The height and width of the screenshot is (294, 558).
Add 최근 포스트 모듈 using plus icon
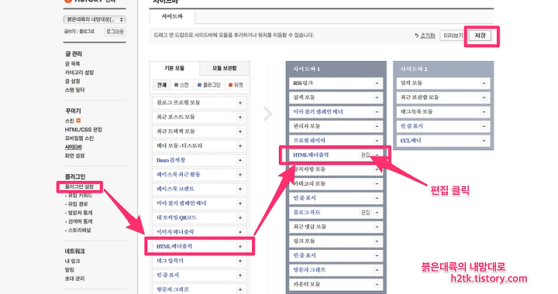point(240,117)
